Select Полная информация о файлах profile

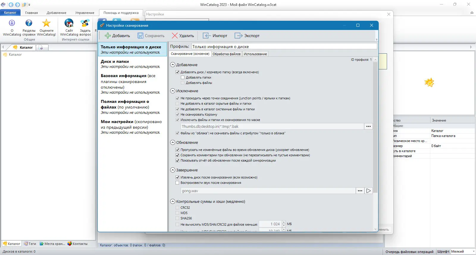pyautogui.click(x=132, y=107)
